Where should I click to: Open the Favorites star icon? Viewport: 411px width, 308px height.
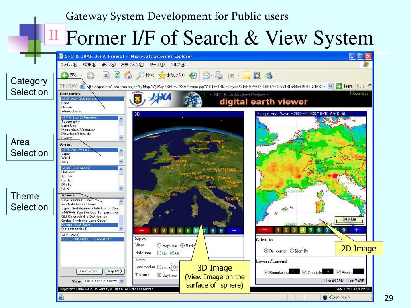[162, 75]
